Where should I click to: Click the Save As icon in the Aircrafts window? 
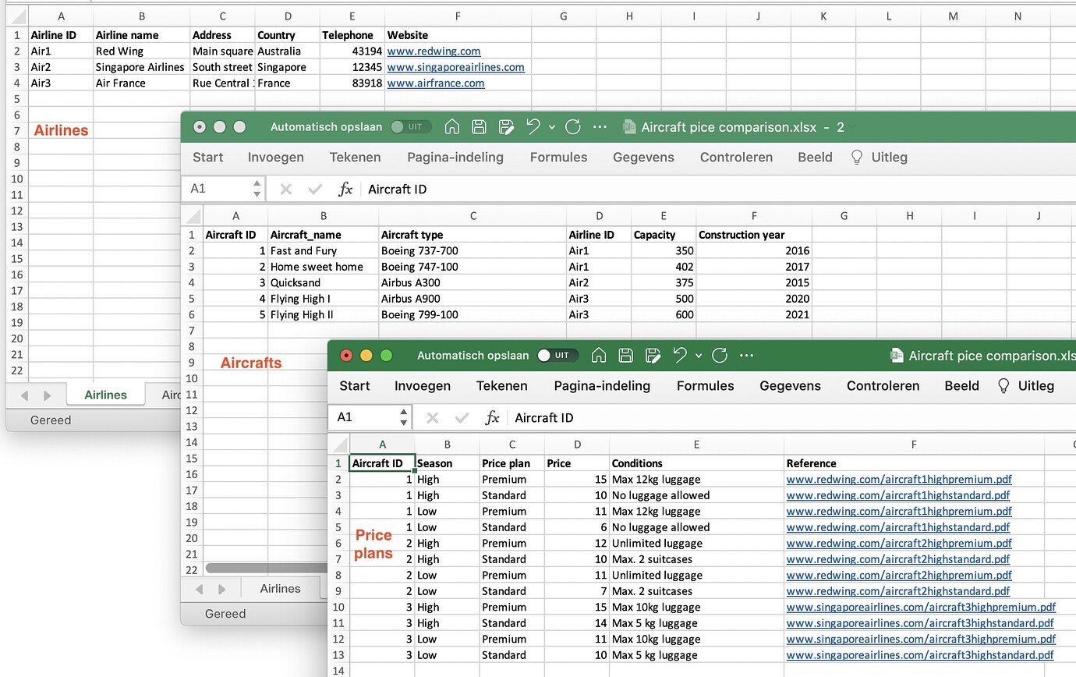pos(506,127)
